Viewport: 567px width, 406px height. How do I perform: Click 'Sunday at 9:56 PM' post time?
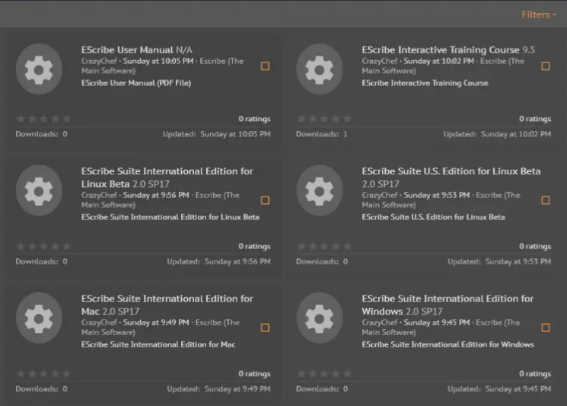click(156, 195)
